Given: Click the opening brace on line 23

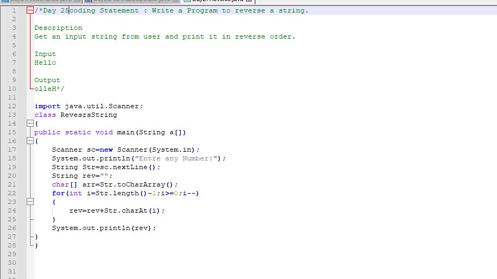Looking at the screenshot, I should [54, 202].
